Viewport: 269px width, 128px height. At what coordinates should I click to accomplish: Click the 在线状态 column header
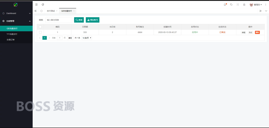pyautogui.click(x=222, y=27)
